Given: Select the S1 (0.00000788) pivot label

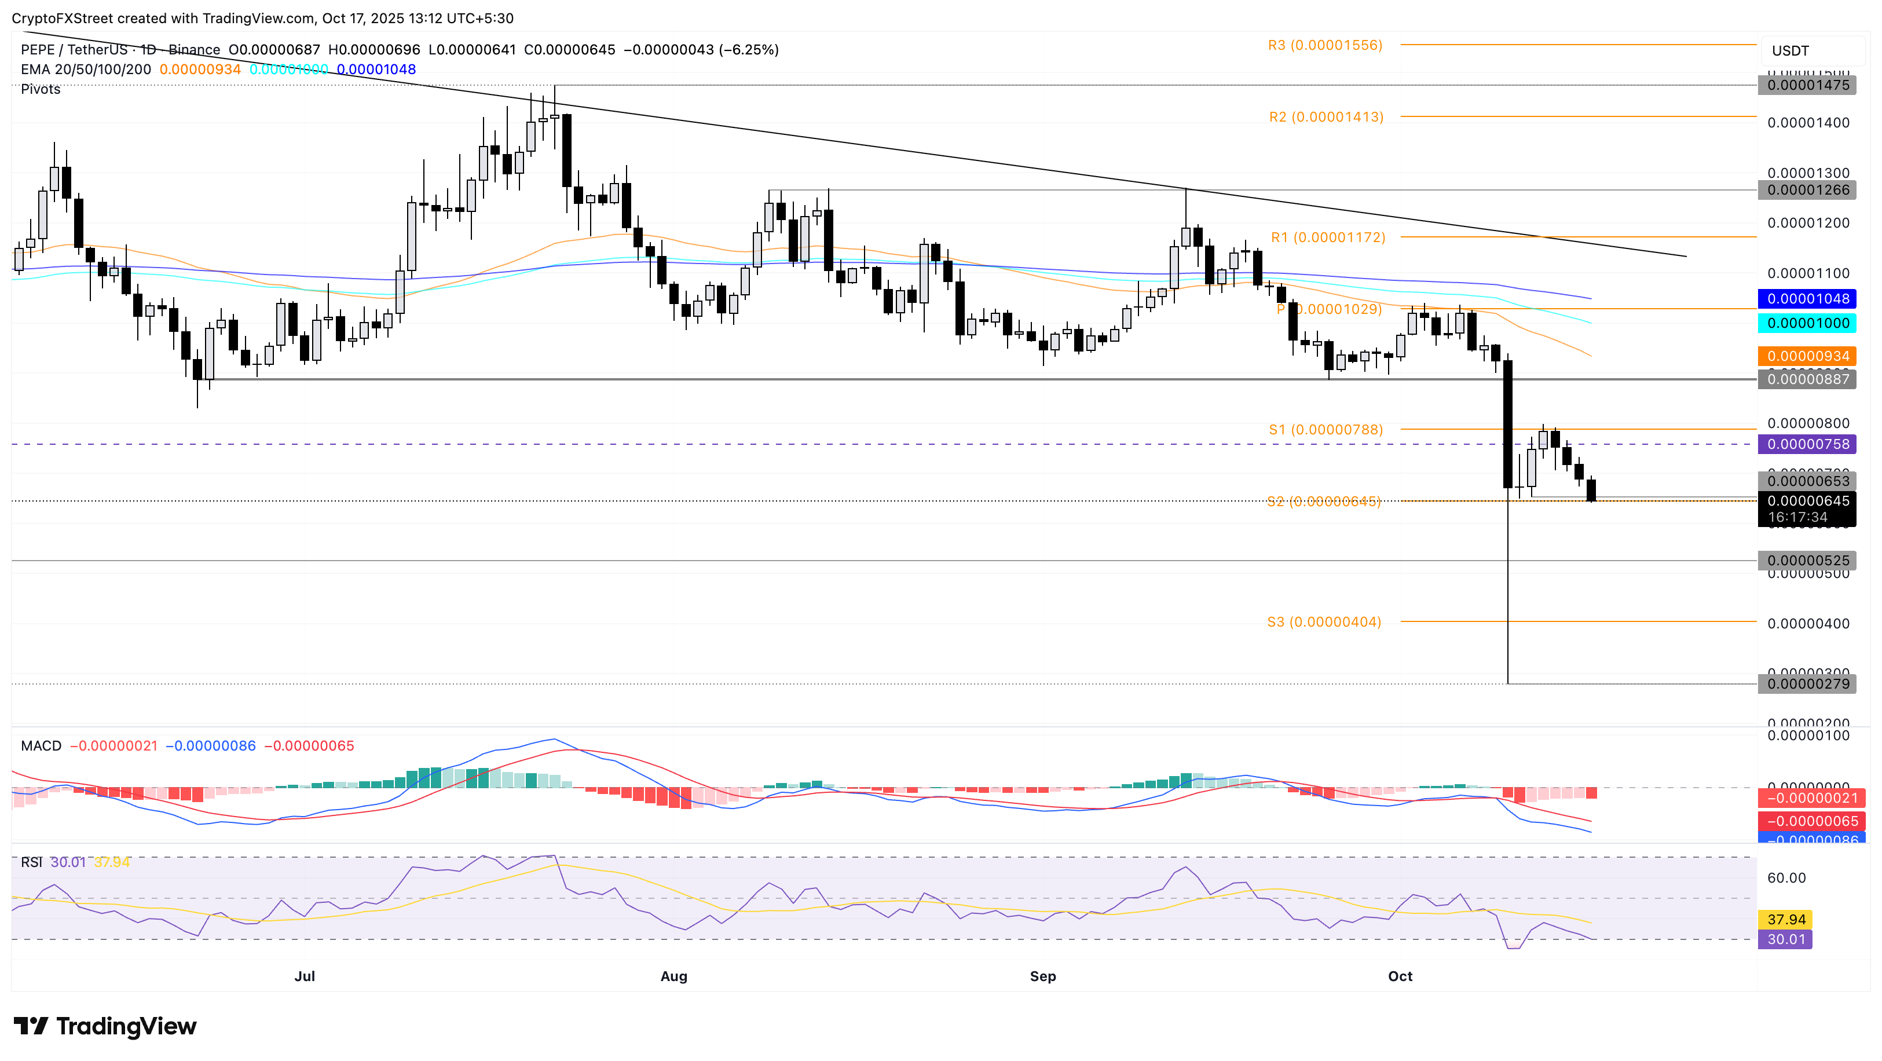Looking at the screenshot, I should point(1326,430).
